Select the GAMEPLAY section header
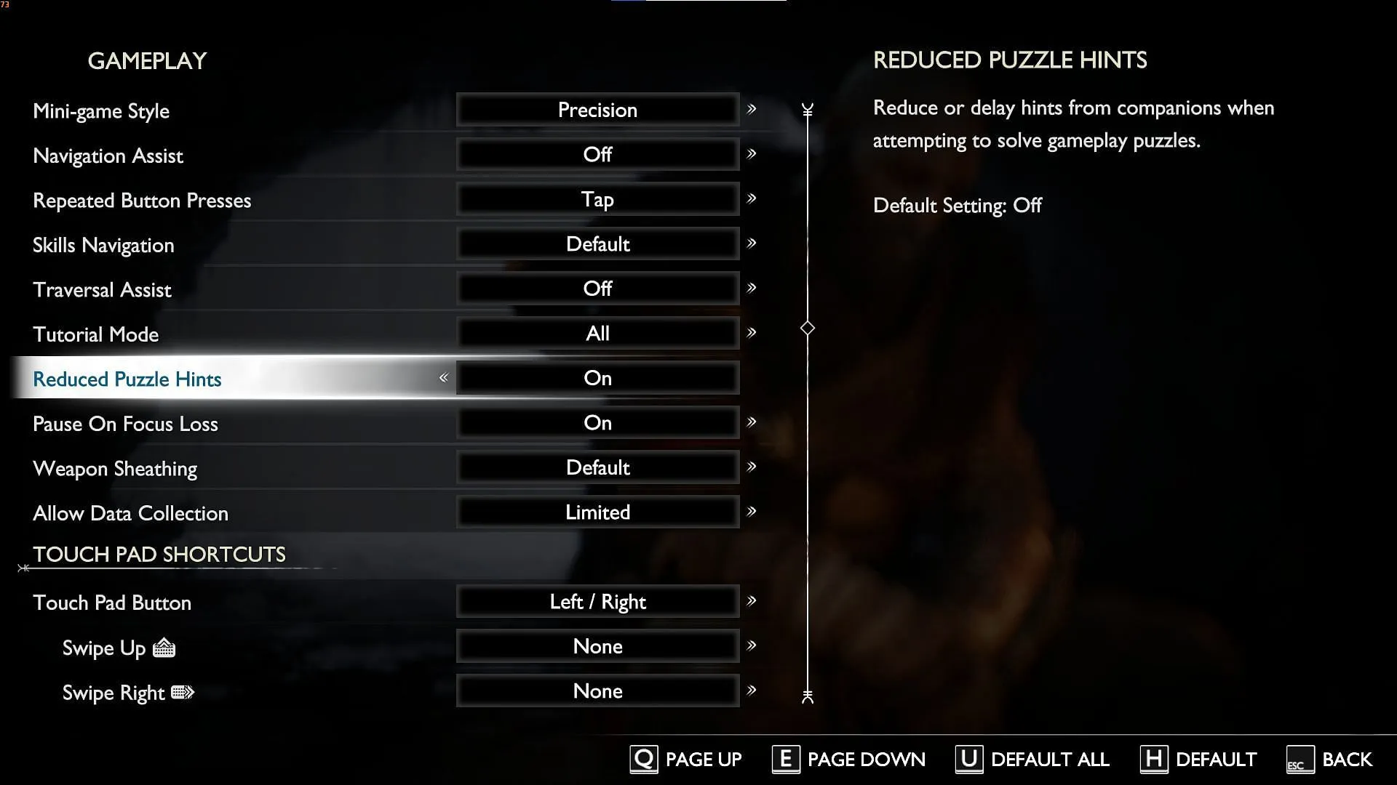 click(x=147, y=61)
